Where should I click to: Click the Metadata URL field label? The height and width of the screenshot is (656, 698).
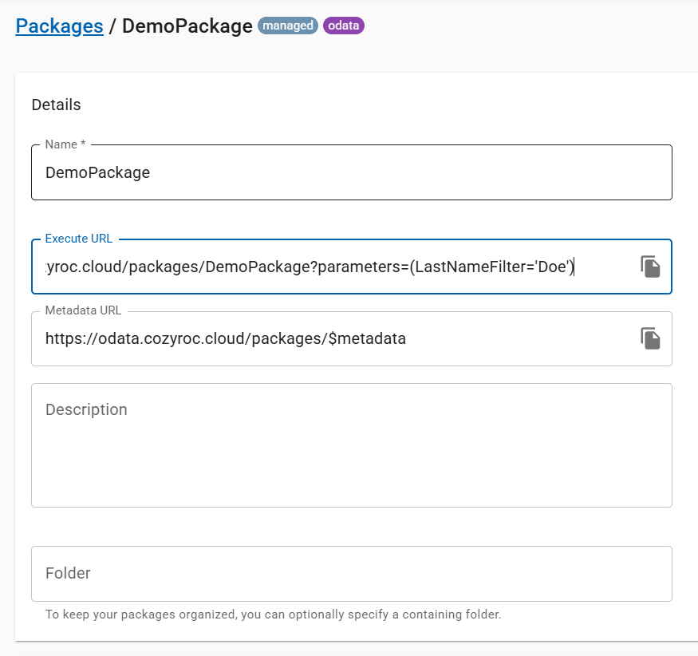[83, 310]
